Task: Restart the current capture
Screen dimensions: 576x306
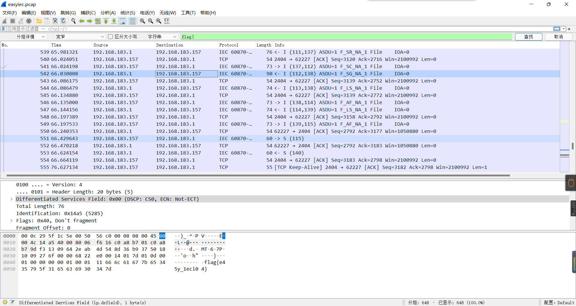Action: 21,21
